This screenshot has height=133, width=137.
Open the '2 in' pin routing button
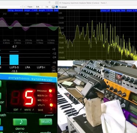coord(47,7)
